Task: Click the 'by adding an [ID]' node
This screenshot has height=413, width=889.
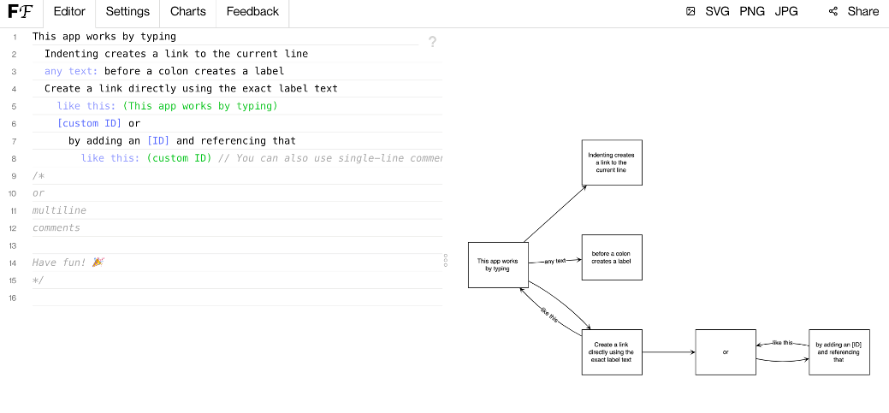Action: 839,351
